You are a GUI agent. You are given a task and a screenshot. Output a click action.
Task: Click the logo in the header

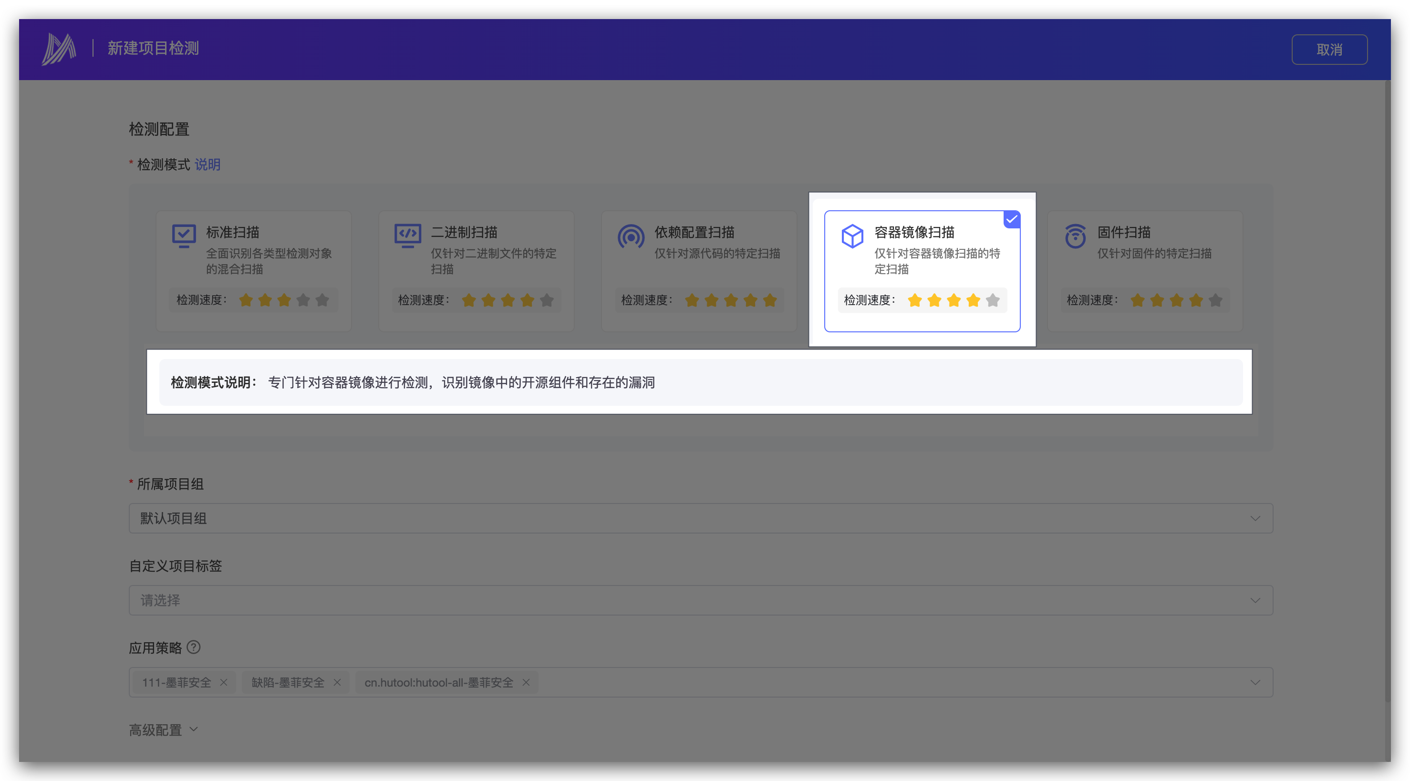(59, 49)
